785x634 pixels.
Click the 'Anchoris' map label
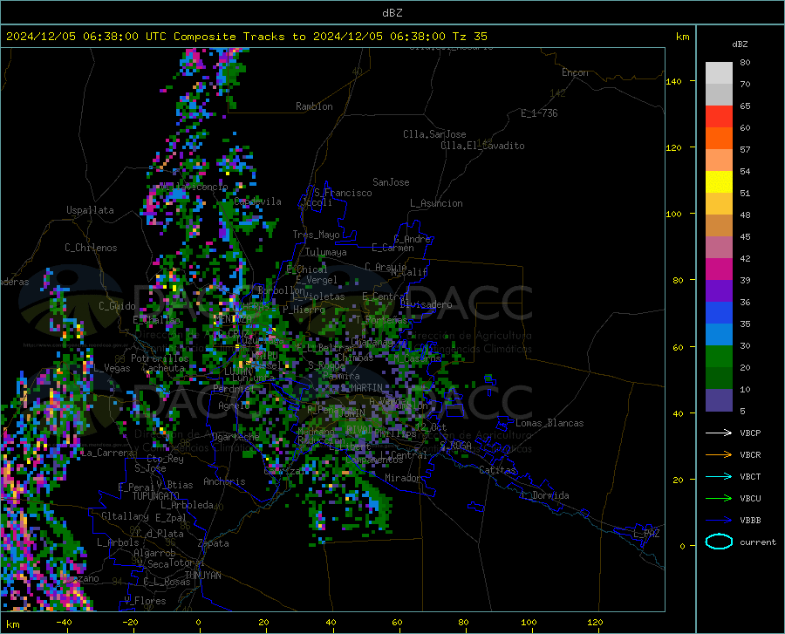tap(224, 481)
